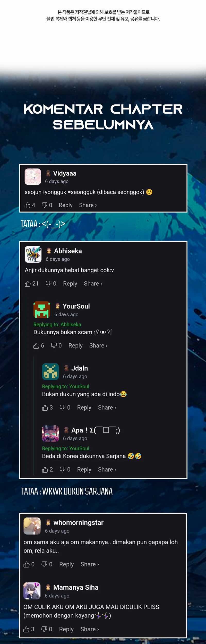Like Vidyaaa's comment with thumbs up
This screenshot has height=644, width=206.
pos(28,205)
